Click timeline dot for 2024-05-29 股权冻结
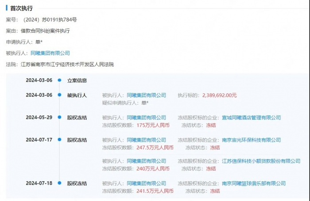 59,117
